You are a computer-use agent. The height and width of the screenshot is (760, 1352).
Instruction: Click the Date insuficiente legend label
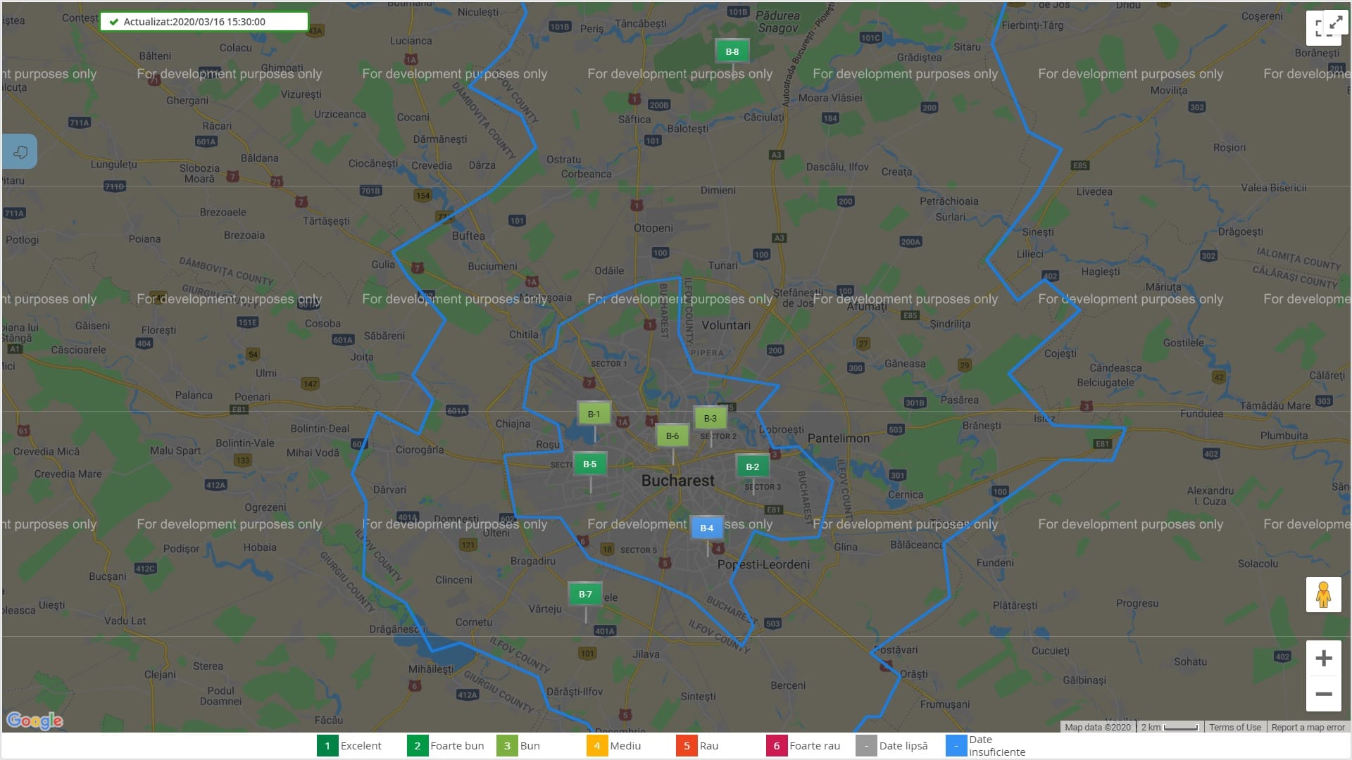click(997, 746)
